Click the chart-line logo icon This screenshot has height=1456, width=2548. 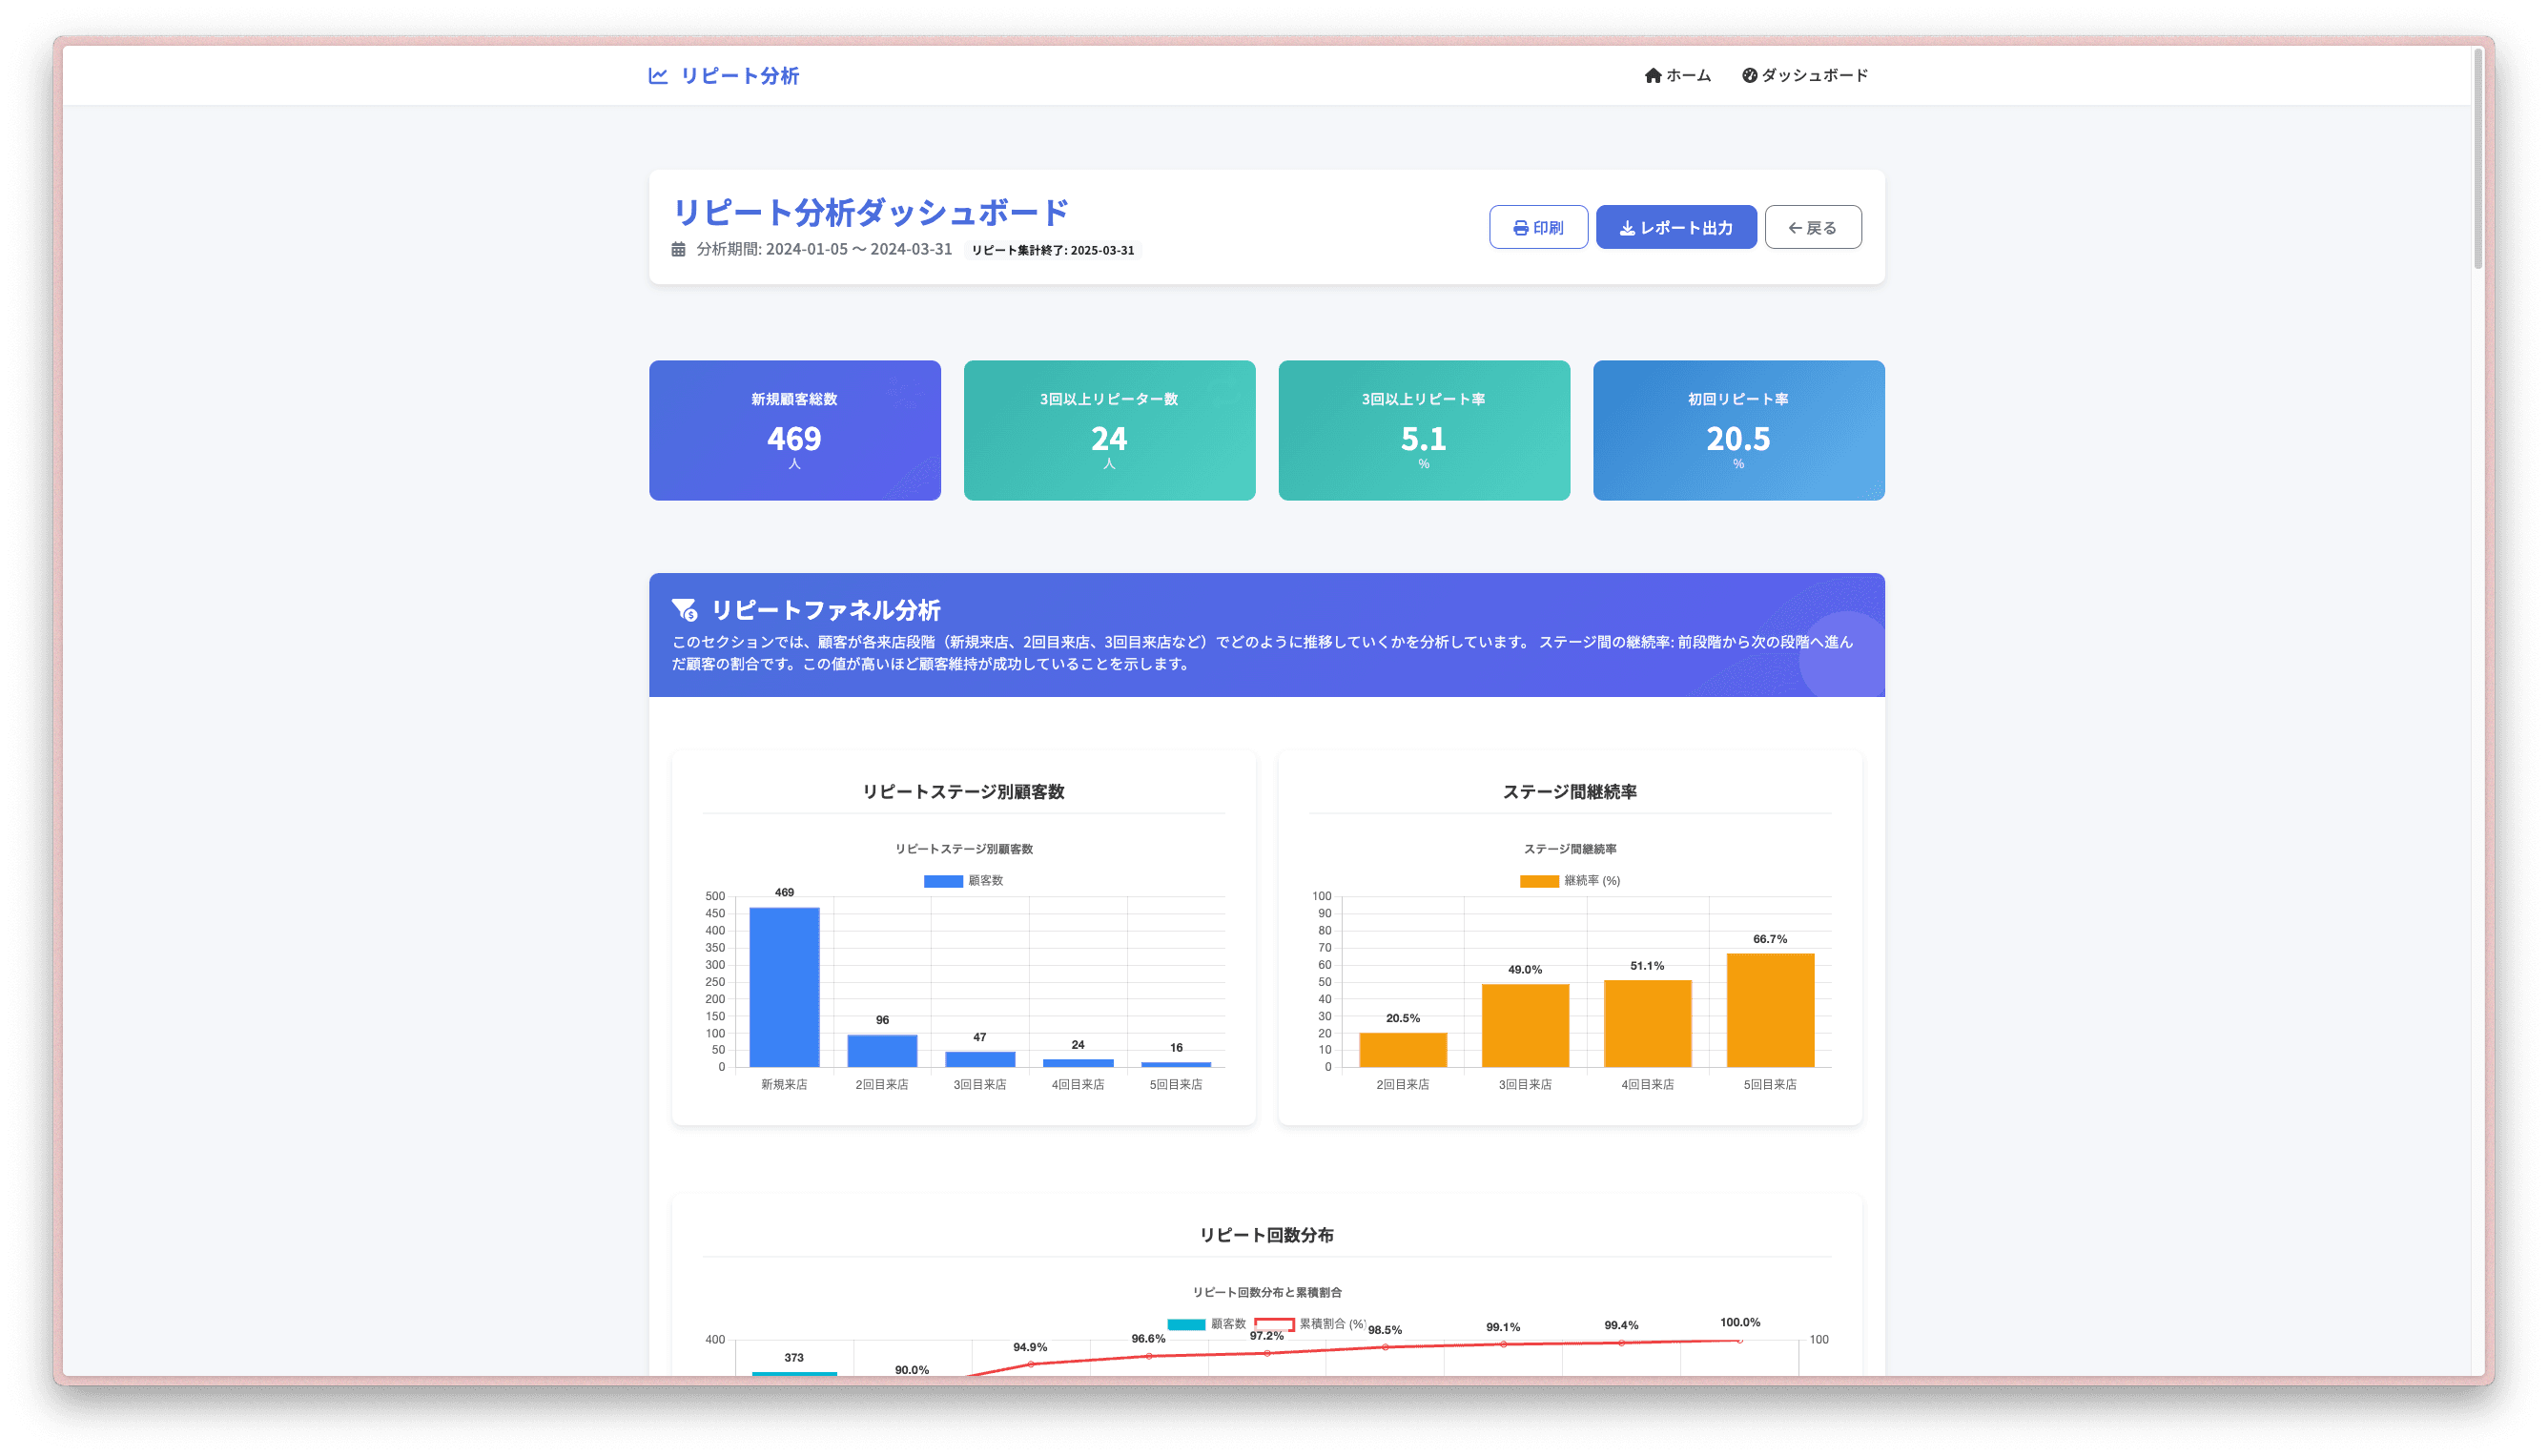[x=657, y=76]
